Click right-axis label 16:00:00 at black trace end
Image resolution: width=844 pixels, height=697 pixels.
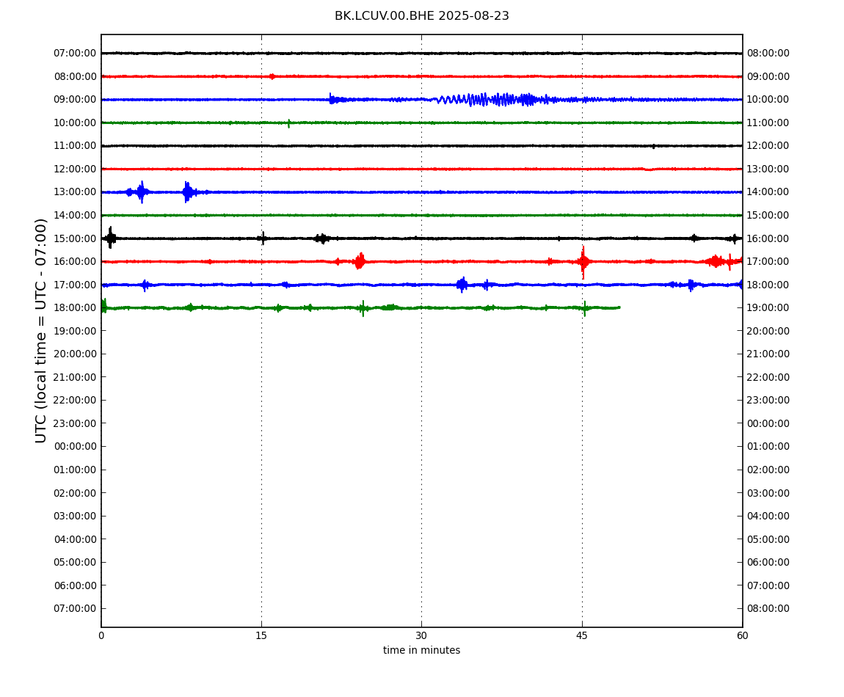click(x=768, y=238)
